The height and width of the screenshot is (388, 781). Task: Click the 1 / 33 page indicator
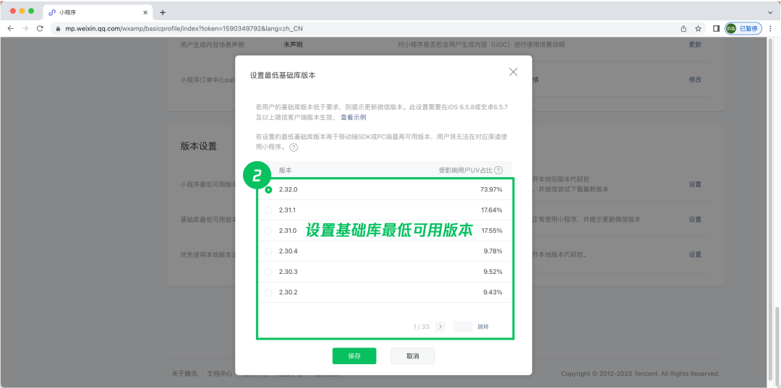coord(421,327)
